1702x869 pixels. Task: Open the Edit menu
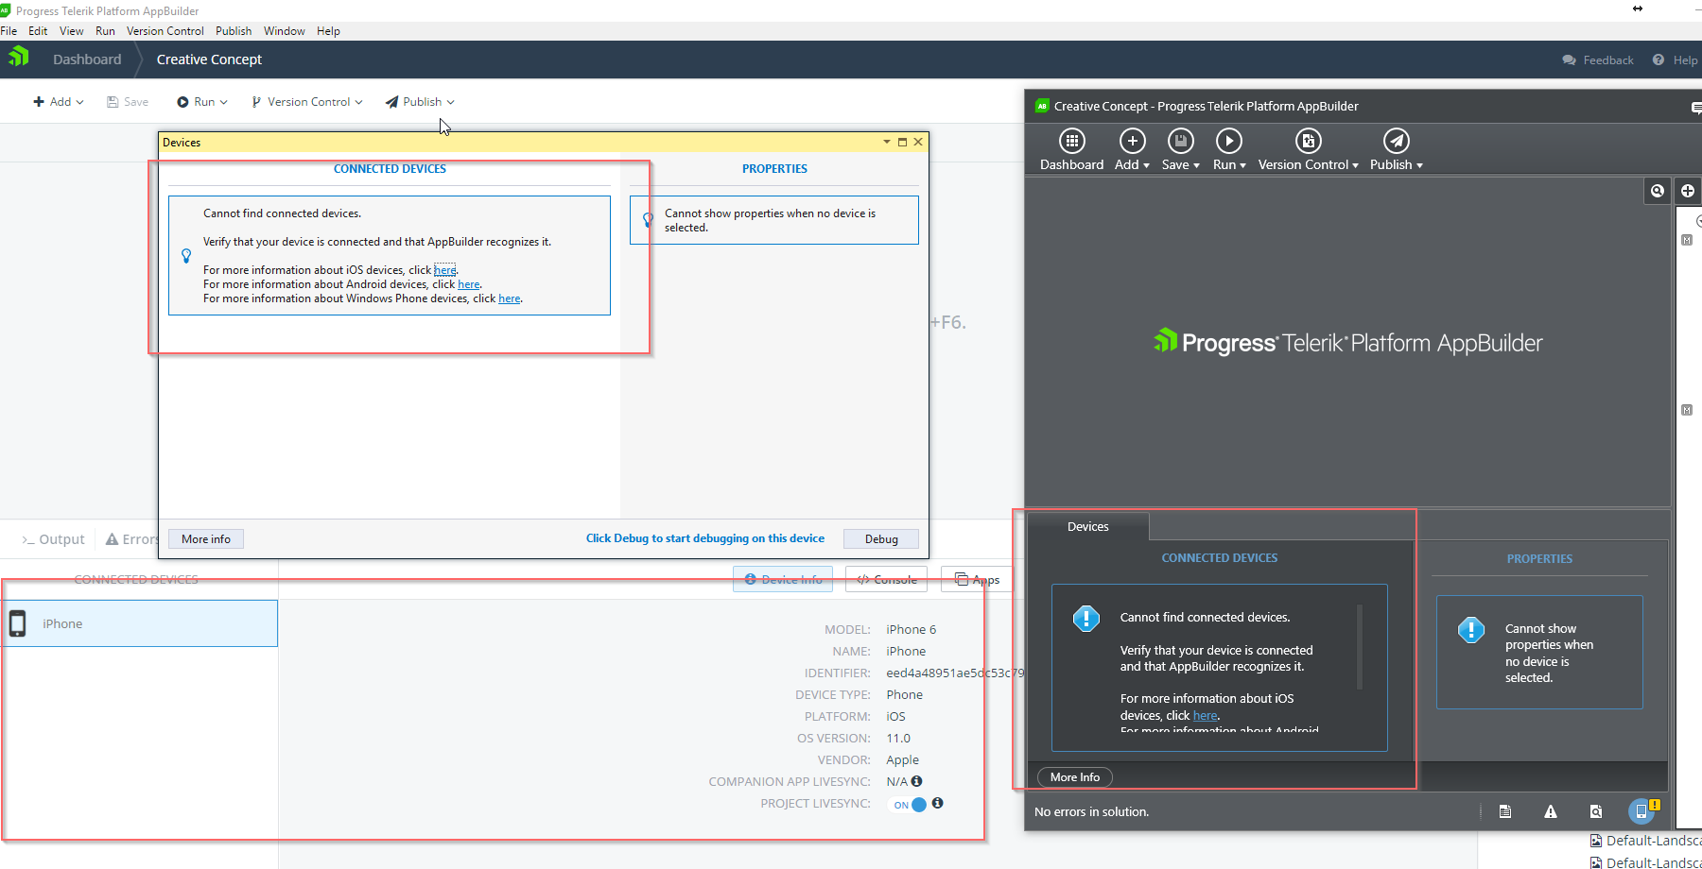click(x=38, y=31)
